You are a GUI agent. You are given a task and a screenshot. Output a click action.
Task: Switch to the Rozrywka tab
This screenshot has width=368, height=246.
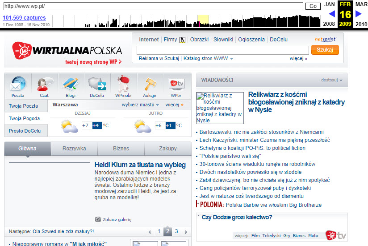coord(74,149)
